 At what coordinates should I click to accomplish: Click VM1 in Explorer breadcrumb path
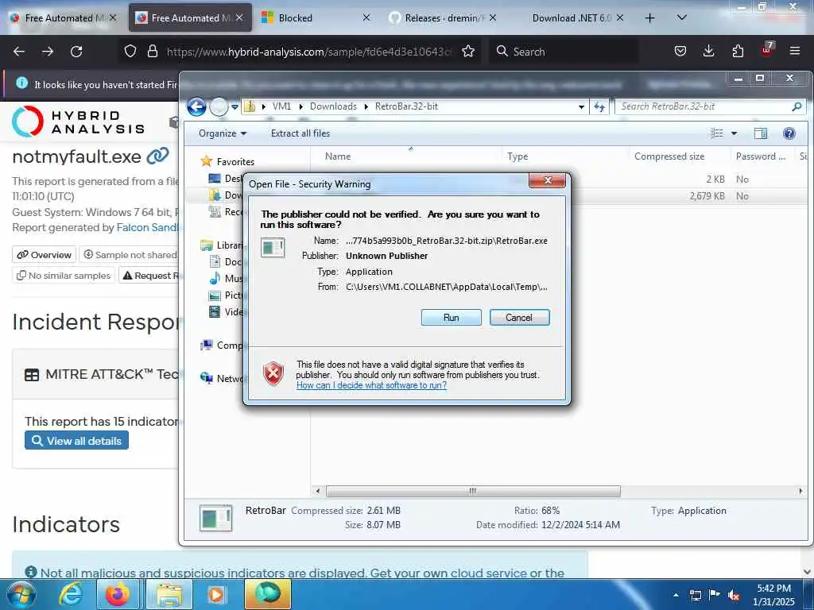pos(281,106)
